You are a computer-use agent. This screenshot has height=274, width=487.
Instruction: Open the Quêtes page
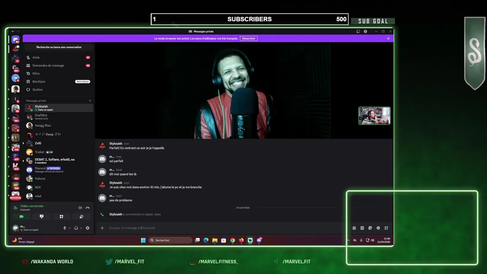point(59,89)
